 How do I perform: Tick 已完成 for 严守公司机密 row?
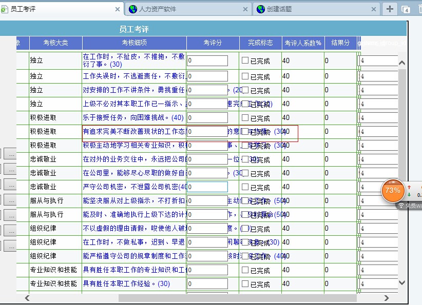245,187
